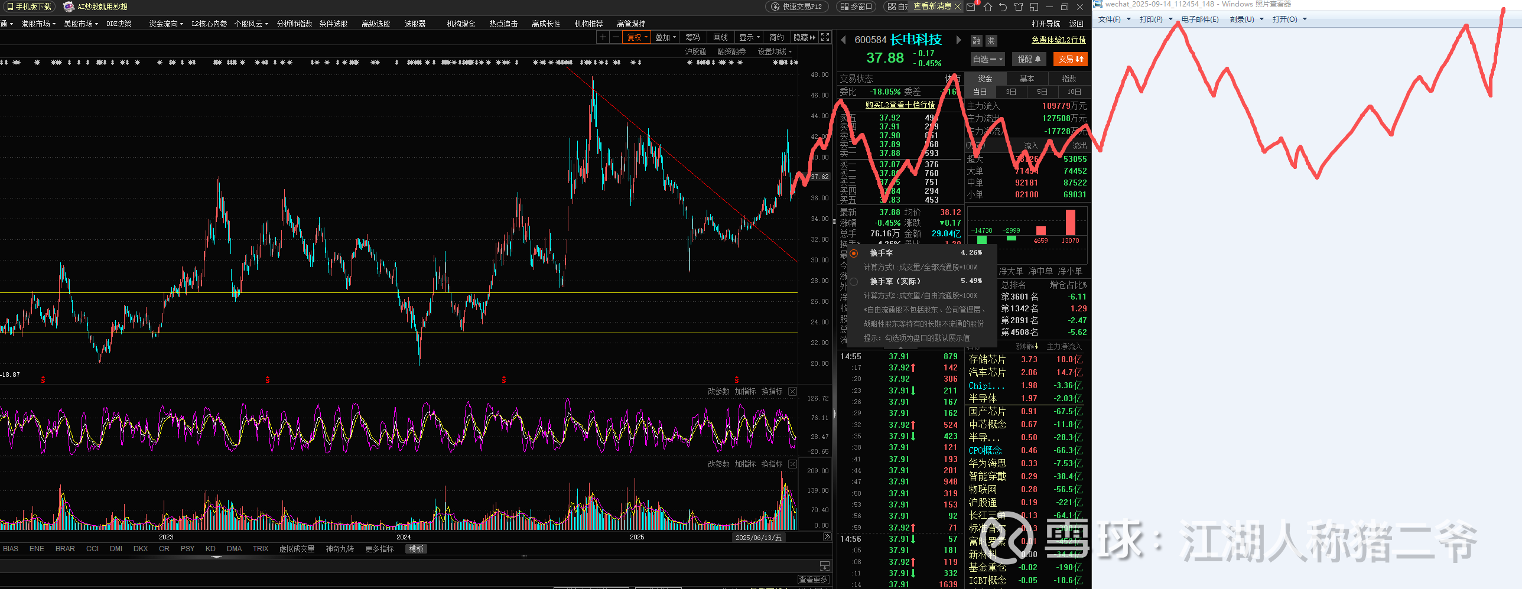Click the orange 交易 button
This screenshot has width=1522, height=589.
(1070, 59)
